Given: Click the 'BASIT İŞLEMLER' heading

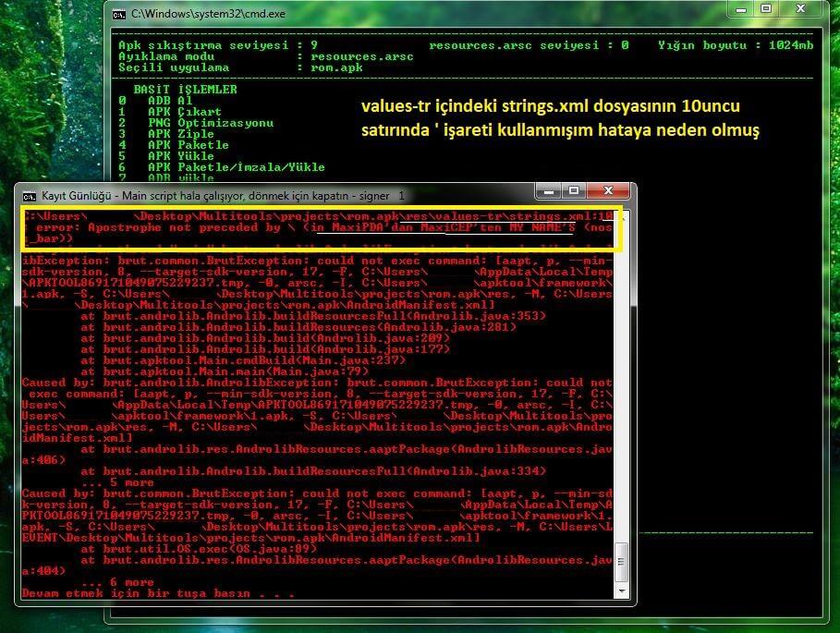Looking at the screenshot, I should (185, 90).
